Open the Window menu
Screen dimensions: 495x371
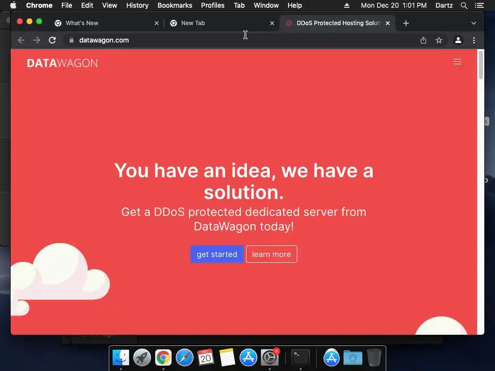pyautogui.click(x=266, y=5)
